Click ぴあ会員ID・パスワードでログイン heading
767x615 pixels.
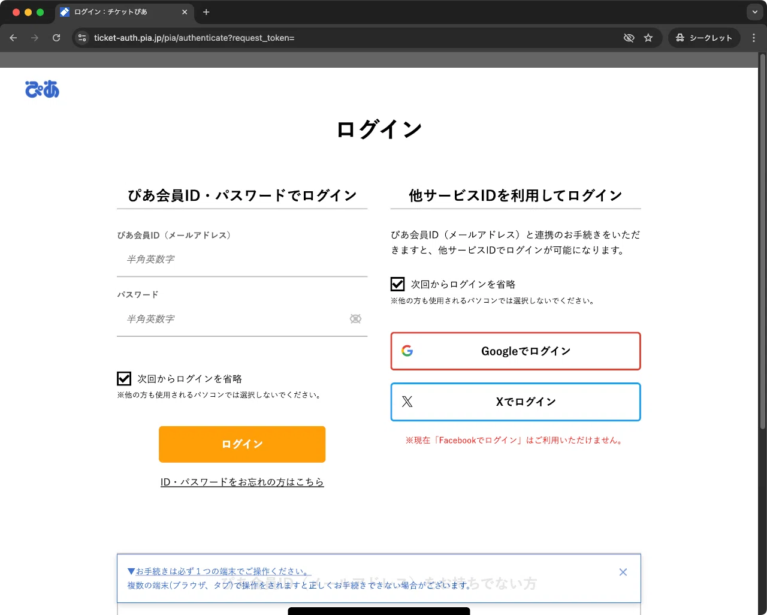click(x=242, y=195)
